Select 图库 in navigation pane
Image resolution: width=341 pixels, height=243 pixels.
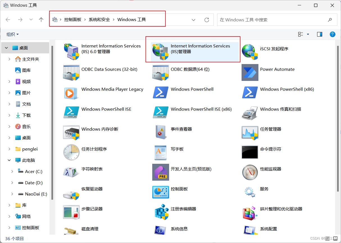[x=26, y=70]
